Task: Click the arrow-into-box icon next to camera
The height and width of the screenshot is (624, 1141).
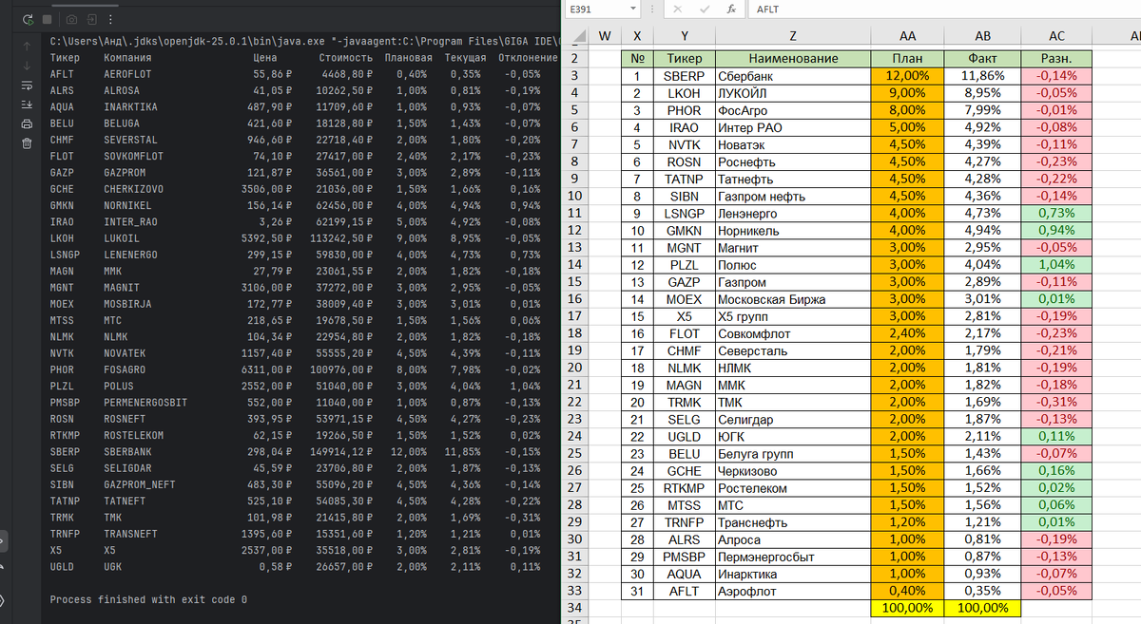Action: [x=92, y=19]
